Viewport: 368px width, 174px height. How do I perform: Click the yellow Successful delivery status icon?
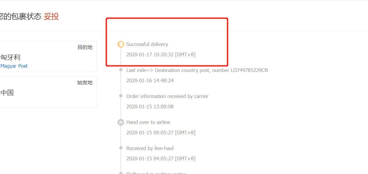[x=121, y=44]
